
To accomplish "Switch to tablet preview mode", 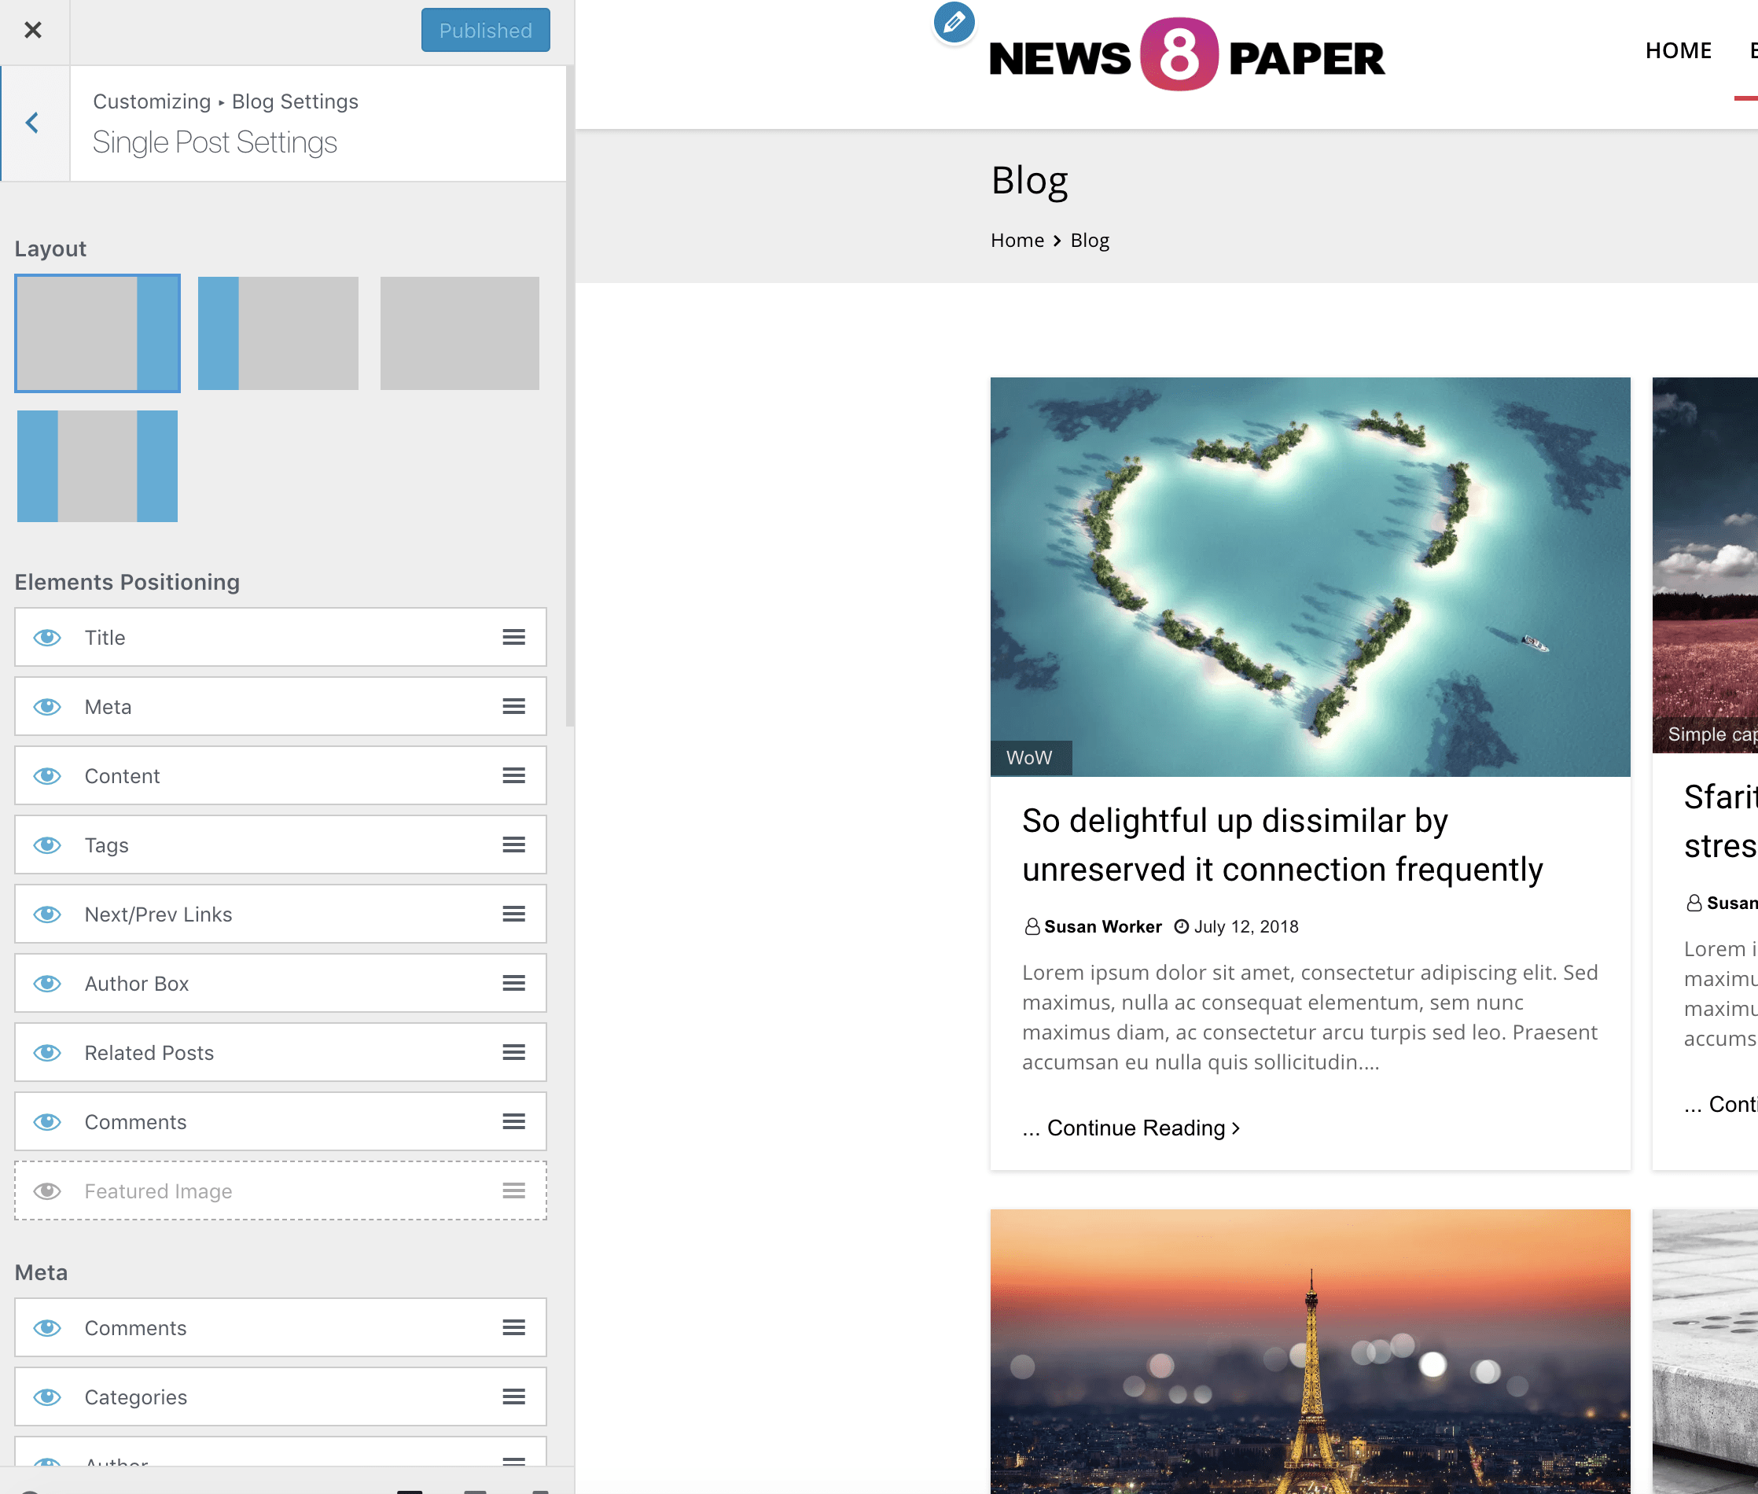I will click(475, 1491).
